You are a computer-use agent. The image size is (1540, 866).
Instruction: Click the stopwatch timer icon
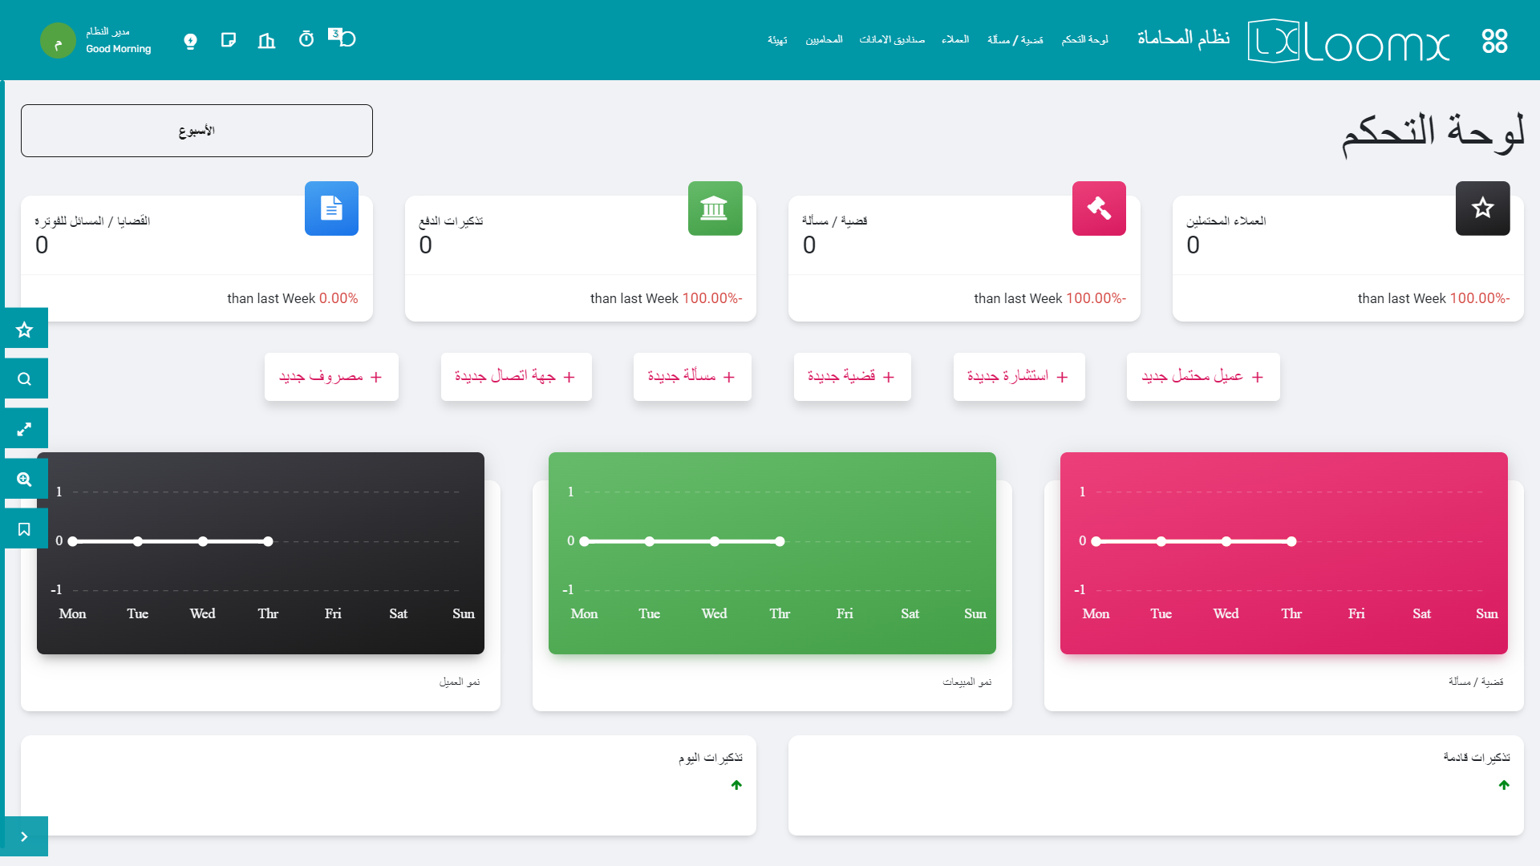[306, 39]
